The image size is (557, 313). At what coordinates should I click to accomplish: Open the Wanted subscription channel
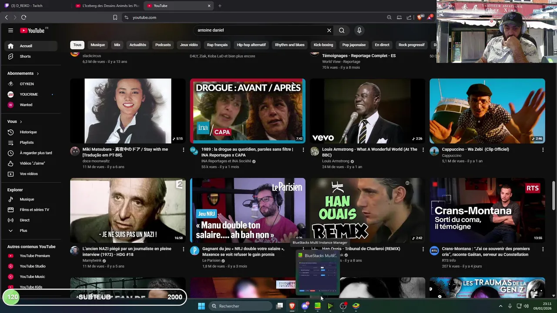pyautogui.click(x=30, y=105)
